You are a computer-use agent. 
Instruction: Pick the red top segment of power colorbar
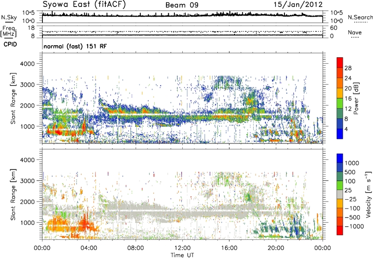pyautogui.click(x=340, y=62)
